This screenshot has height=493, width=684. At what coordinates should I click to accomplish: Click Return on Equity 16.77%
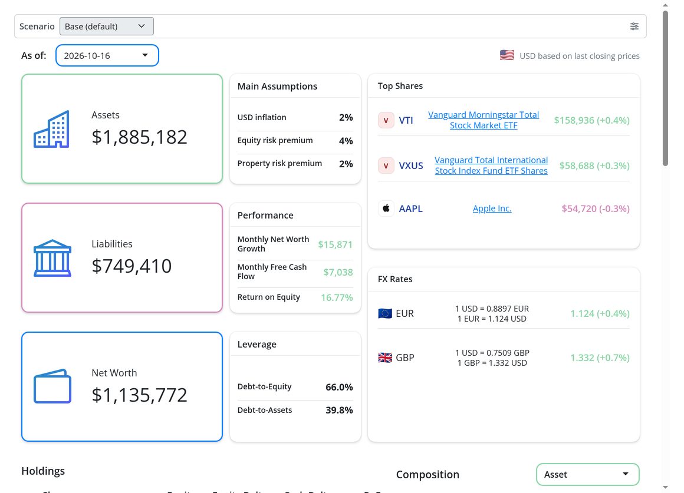tap(337, 297)
